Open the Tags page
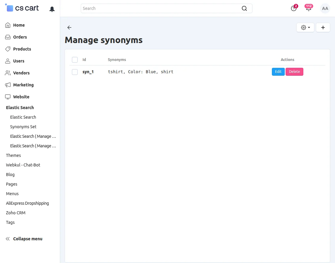Screen dimensions: 335x263 10,222
